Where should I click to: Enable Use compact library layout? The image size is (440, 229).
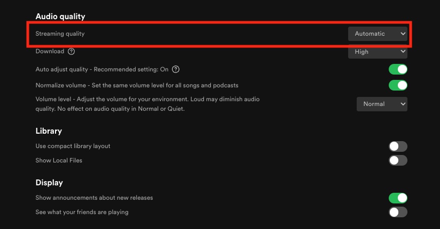[x=398, y=146]
